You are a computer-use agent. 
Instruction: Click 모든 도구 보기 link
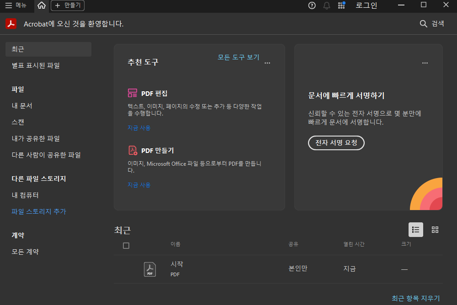click(239, 57)
